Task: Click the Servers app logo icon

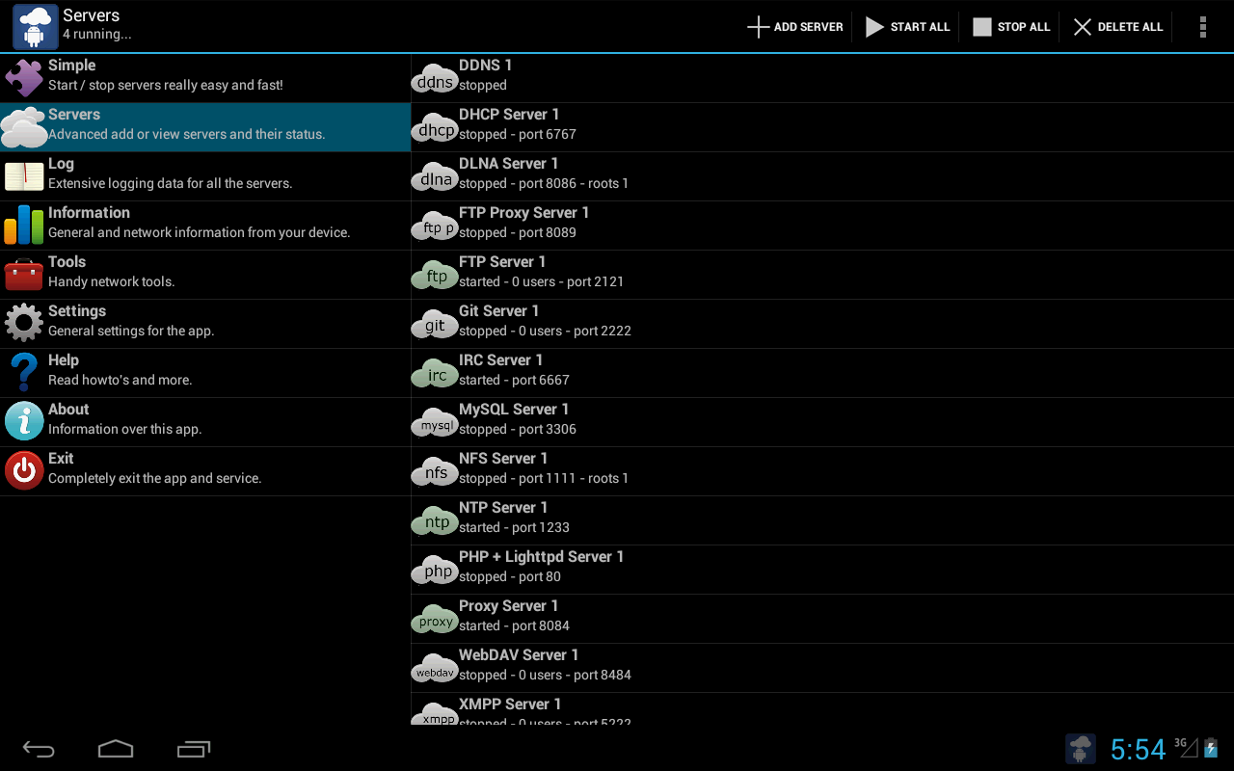Action: pos(36,26)
